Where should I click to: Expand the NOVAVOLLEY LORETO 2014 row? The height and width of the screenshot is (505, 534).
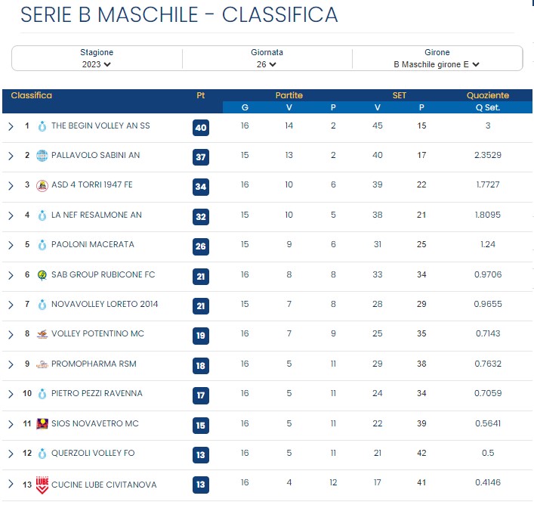pyautogui.click(x=11, y=305)
